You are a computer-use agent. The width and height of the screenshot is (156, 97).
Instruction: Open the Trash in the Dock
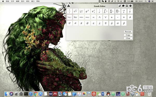pos(149,94)
